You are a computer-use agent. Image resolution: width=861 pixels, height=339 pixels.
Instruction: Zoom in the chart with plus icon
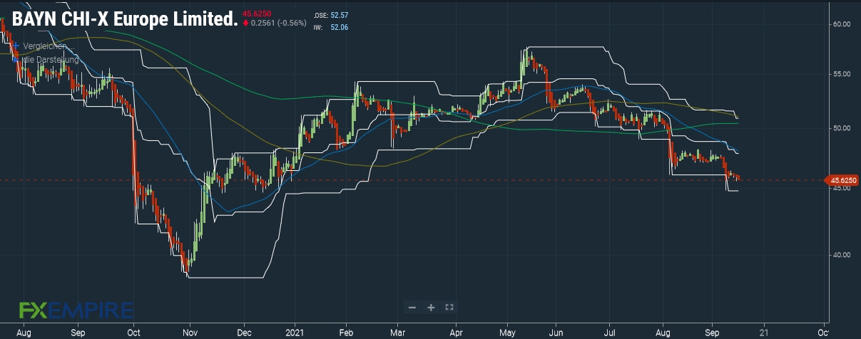coord(431,308)
